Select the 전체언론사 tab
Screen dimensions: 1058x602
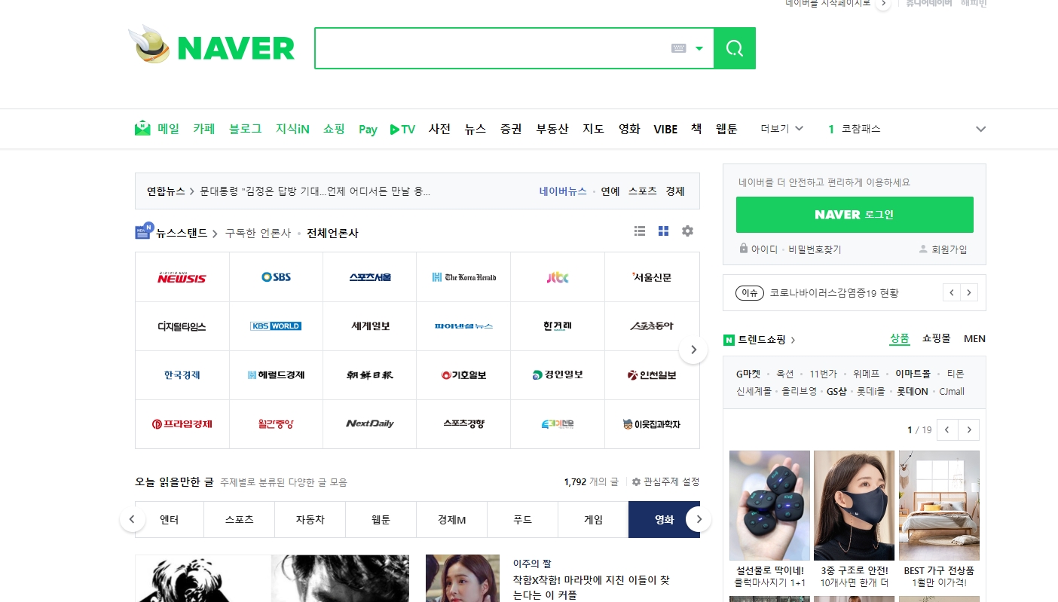coord(332,233)
